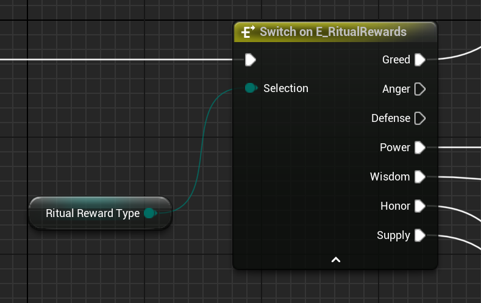Click the Wisdom label
481x303 pixels.
(x=390, y=177)
